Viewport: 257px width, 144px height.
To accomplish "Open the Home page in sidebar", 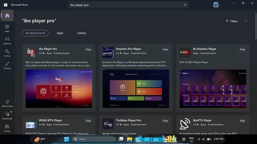I will click(x=7, y=16).
